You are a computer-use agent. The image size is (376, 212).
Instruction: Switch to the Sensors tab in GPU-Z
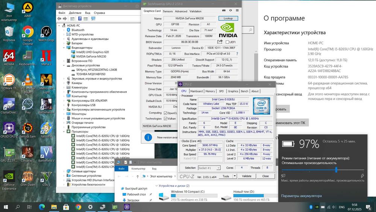168,11
